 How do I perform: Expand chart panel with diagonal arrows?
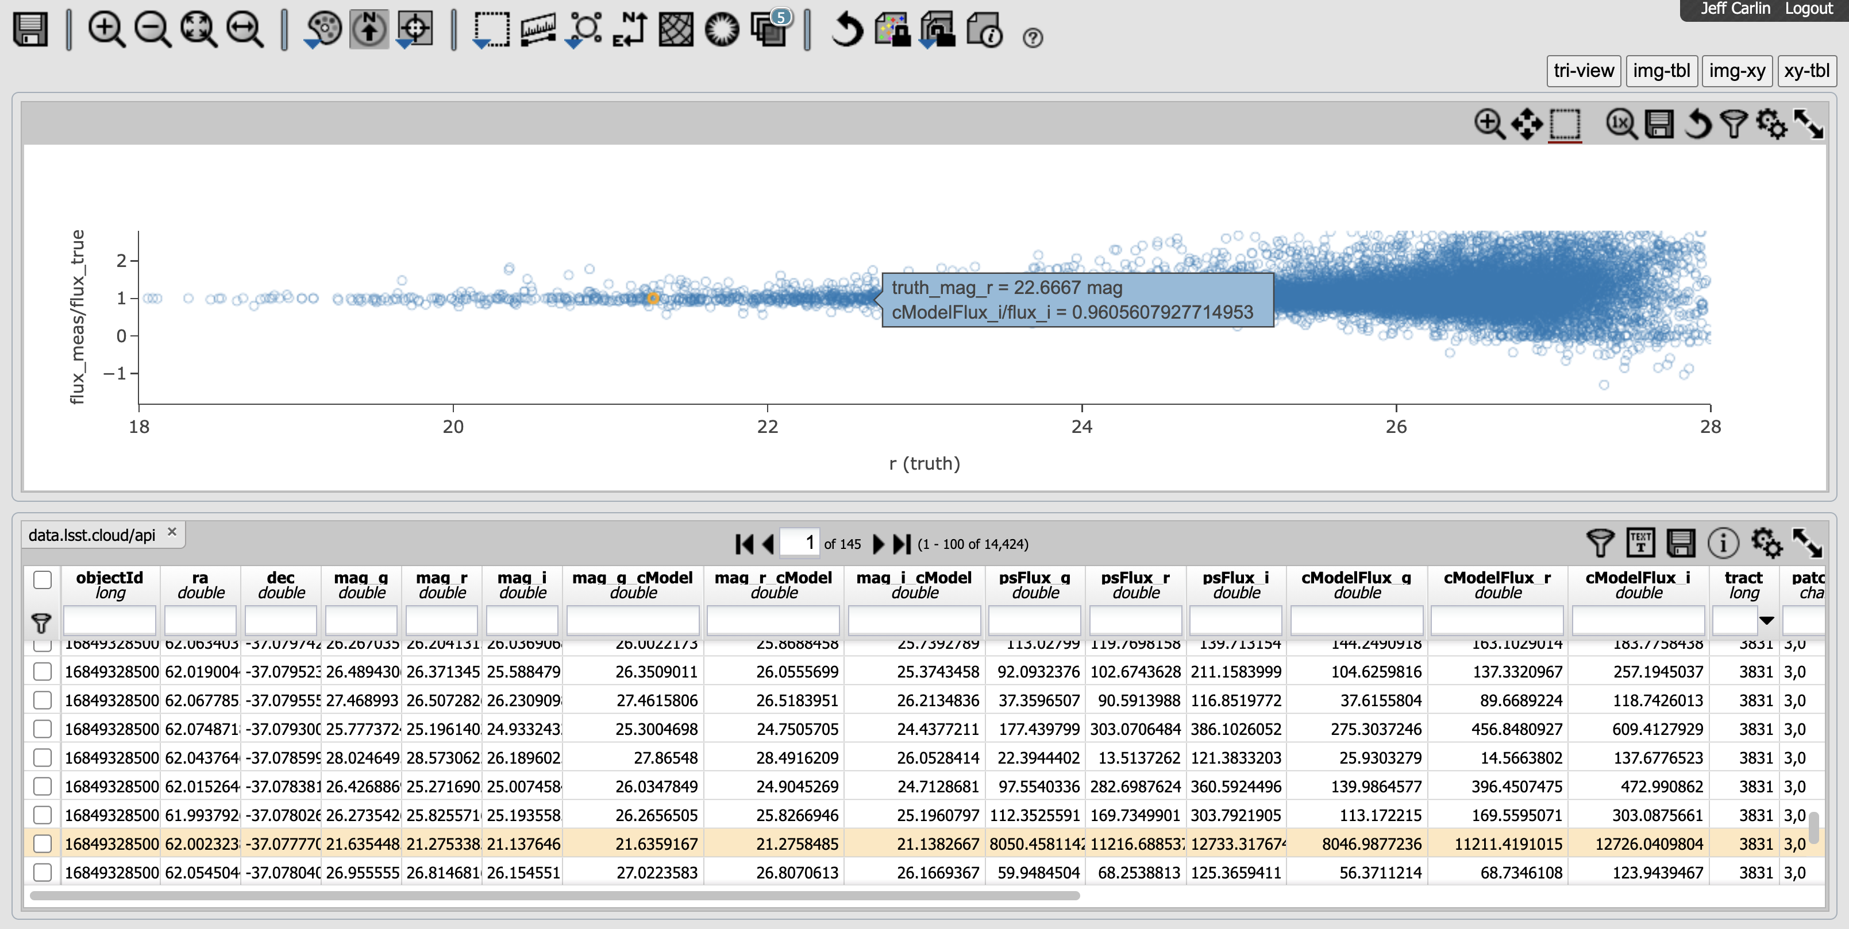pos(1808,124)
